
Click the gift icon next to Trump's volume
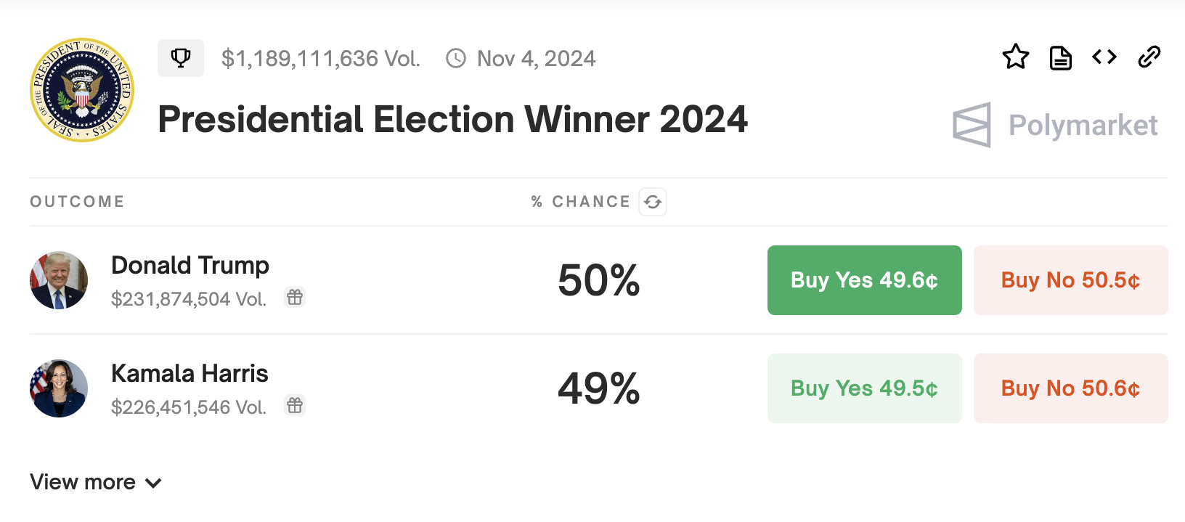click(x=295, y=297)
